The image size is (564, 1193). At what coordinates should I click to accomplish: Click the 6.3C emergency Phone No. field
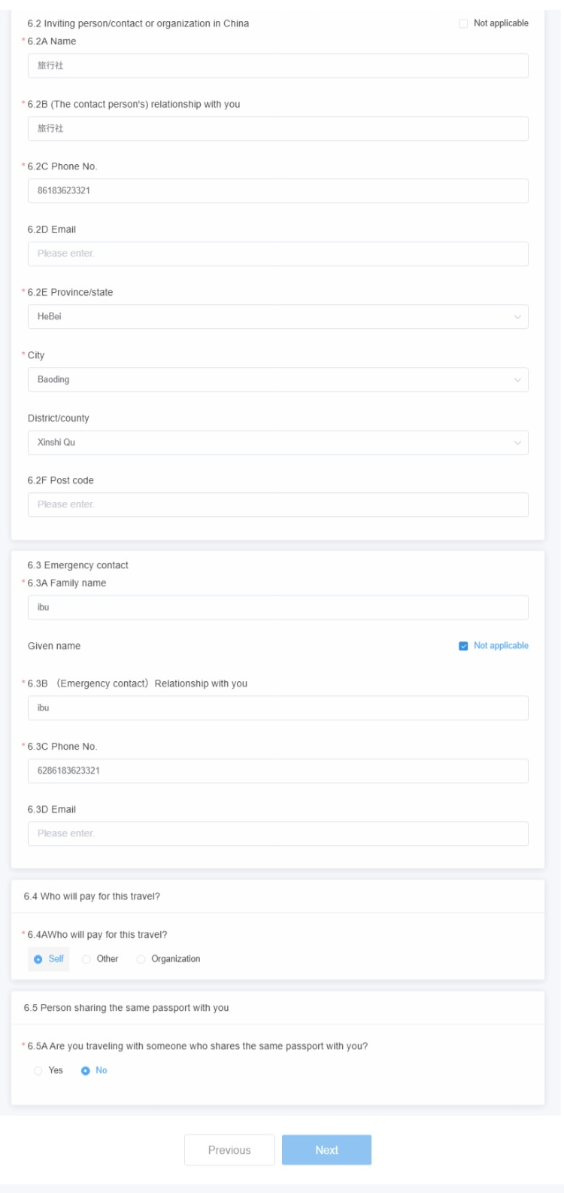click(277, 771)
